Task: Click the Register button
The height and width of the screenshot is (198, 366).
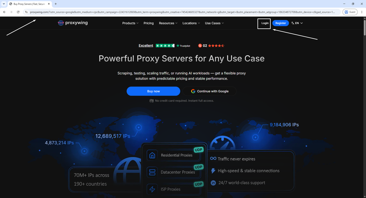Action: pyautogui.click(x=280, y=23)
